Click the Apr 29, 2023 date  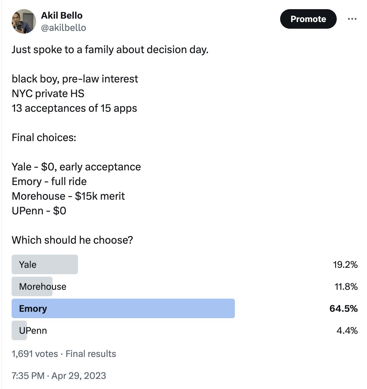[x=79, y=376]
